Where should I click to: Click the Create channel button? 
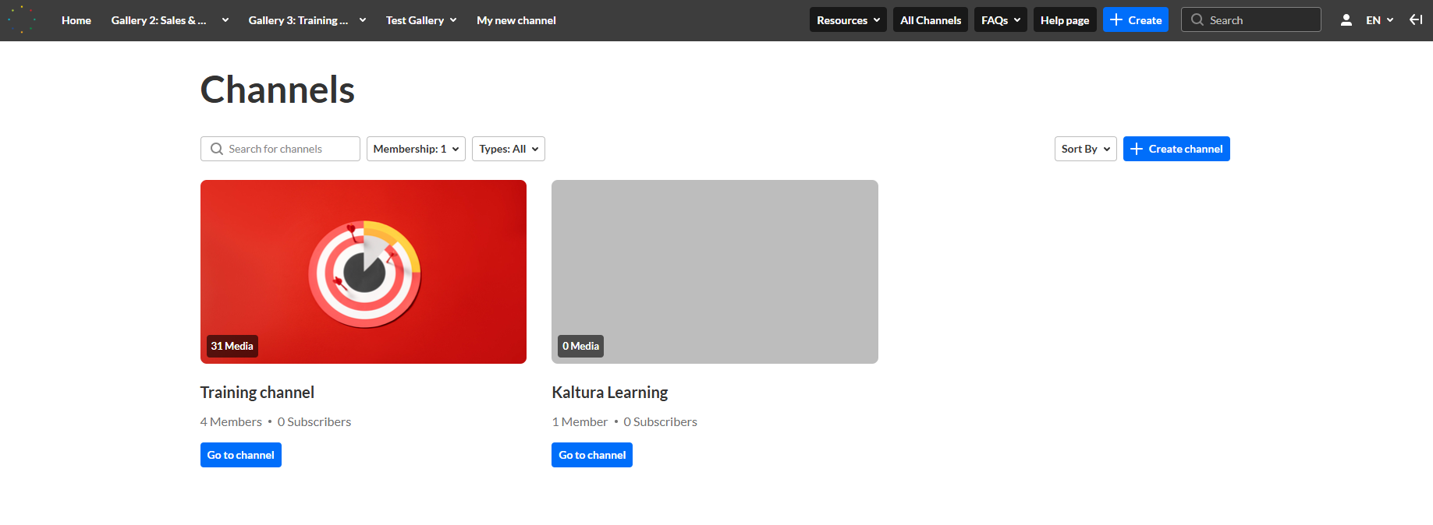pos(1176,149)
